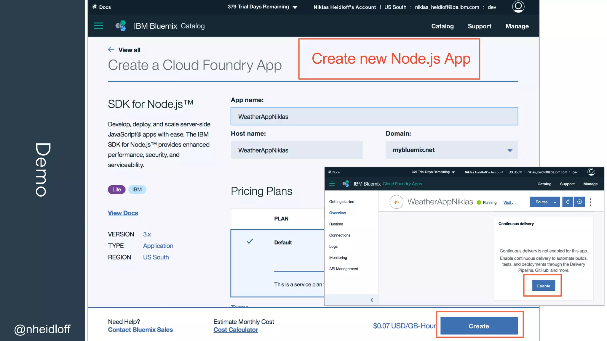607x341 pixels.
Task: Select API Management in the app sidebar
Action: [x=344, y=269]
